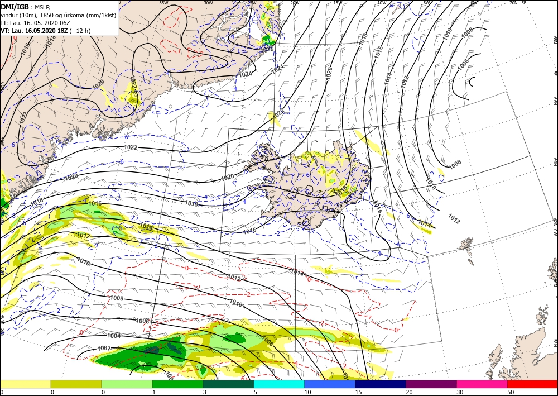Pick the cyan legend swatch
Screen dimensions: 558x396
tap(279, 384)
